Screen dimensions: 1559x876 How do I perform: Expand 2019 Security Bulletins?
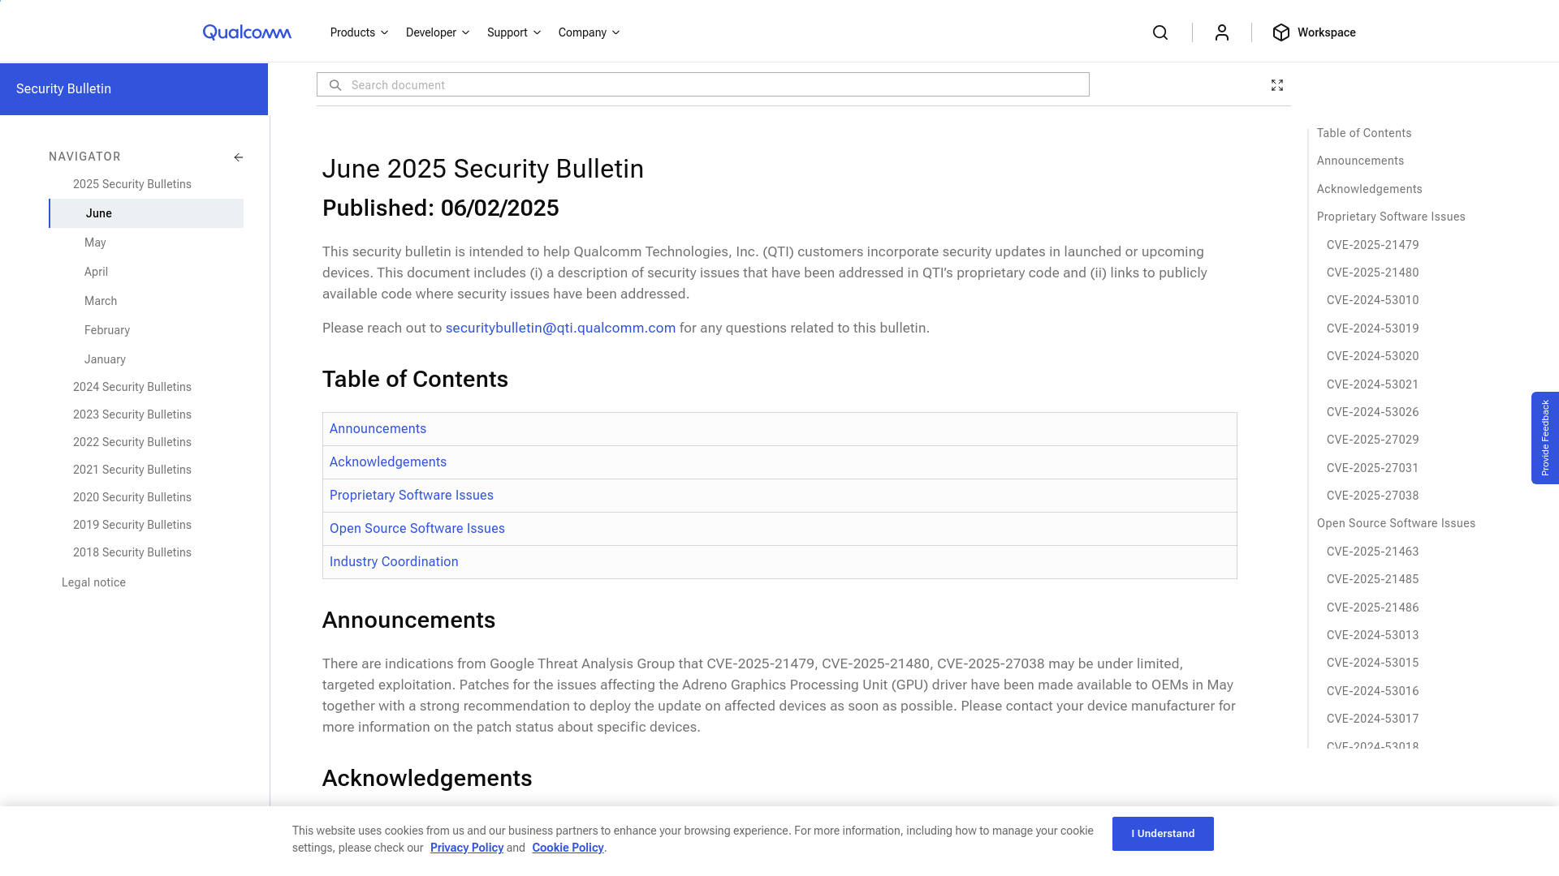tap(132, 525)
